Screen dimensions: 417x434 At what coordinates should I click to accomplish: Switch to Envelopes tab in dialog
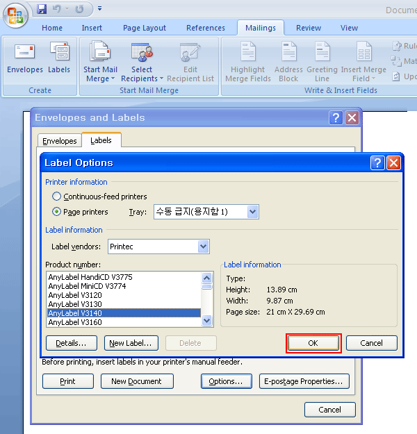[60, 141]
